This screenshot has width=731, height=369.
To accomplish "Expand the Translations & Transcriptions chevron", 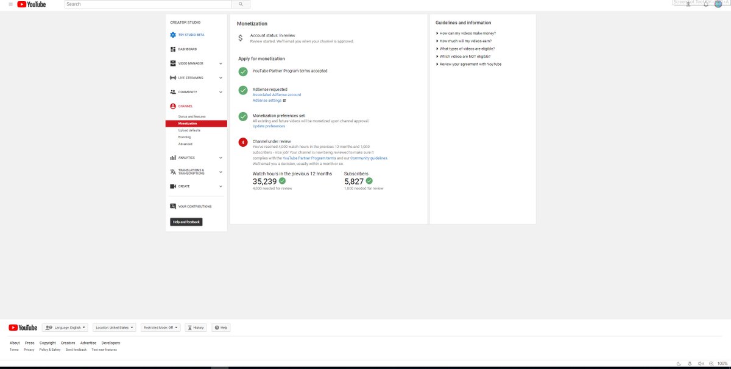I will pos(221,172).
